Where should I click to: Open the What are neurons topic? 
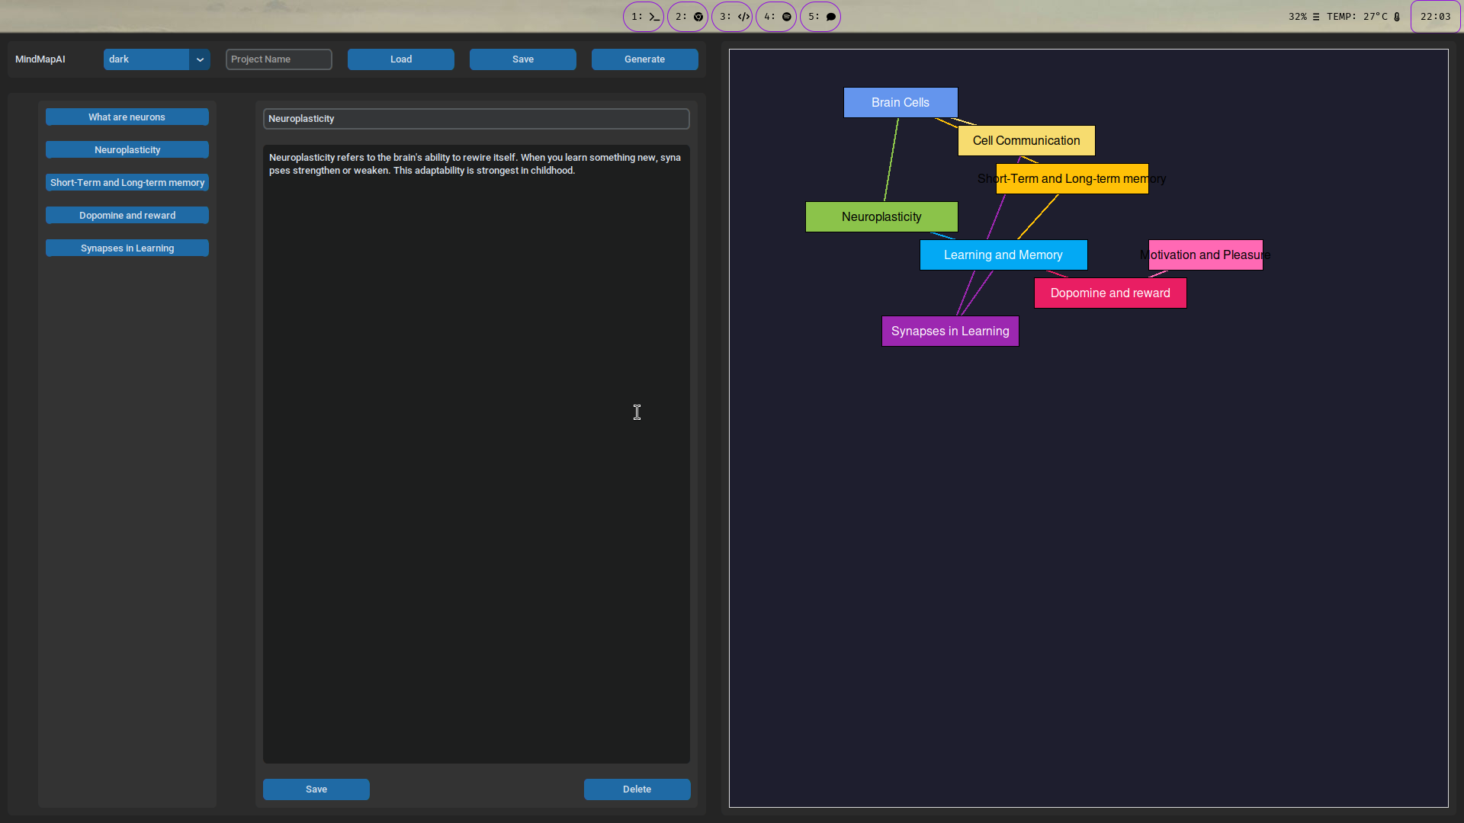[127, 117]
